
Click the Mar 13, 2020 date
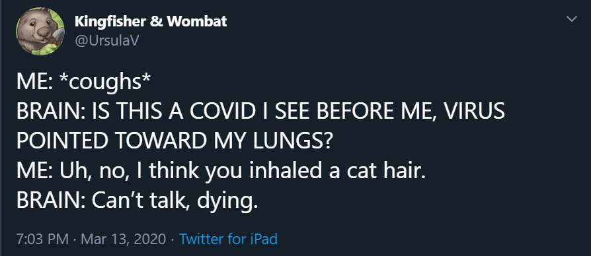pyautogui.click(x=123, y=239)
